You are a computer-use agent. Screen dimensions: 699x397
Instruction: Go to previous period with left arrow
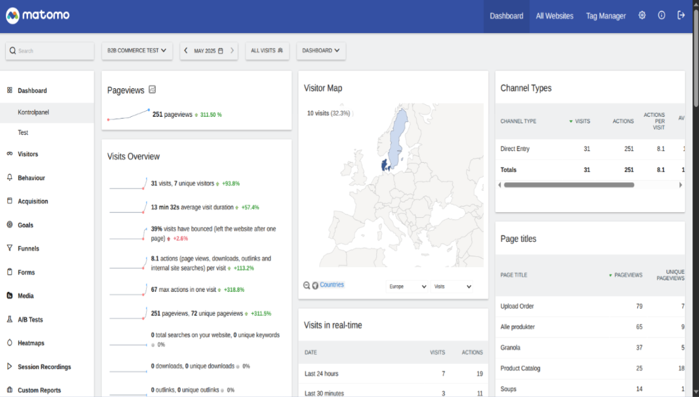click(186, 51)
